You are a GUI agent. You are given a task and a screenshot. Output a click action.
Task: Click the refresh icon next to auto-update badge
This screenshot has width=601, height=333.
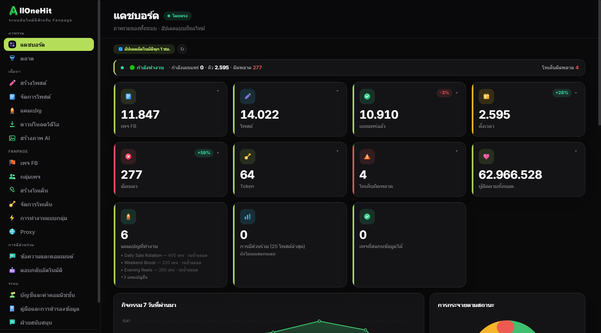coord(182,49)
